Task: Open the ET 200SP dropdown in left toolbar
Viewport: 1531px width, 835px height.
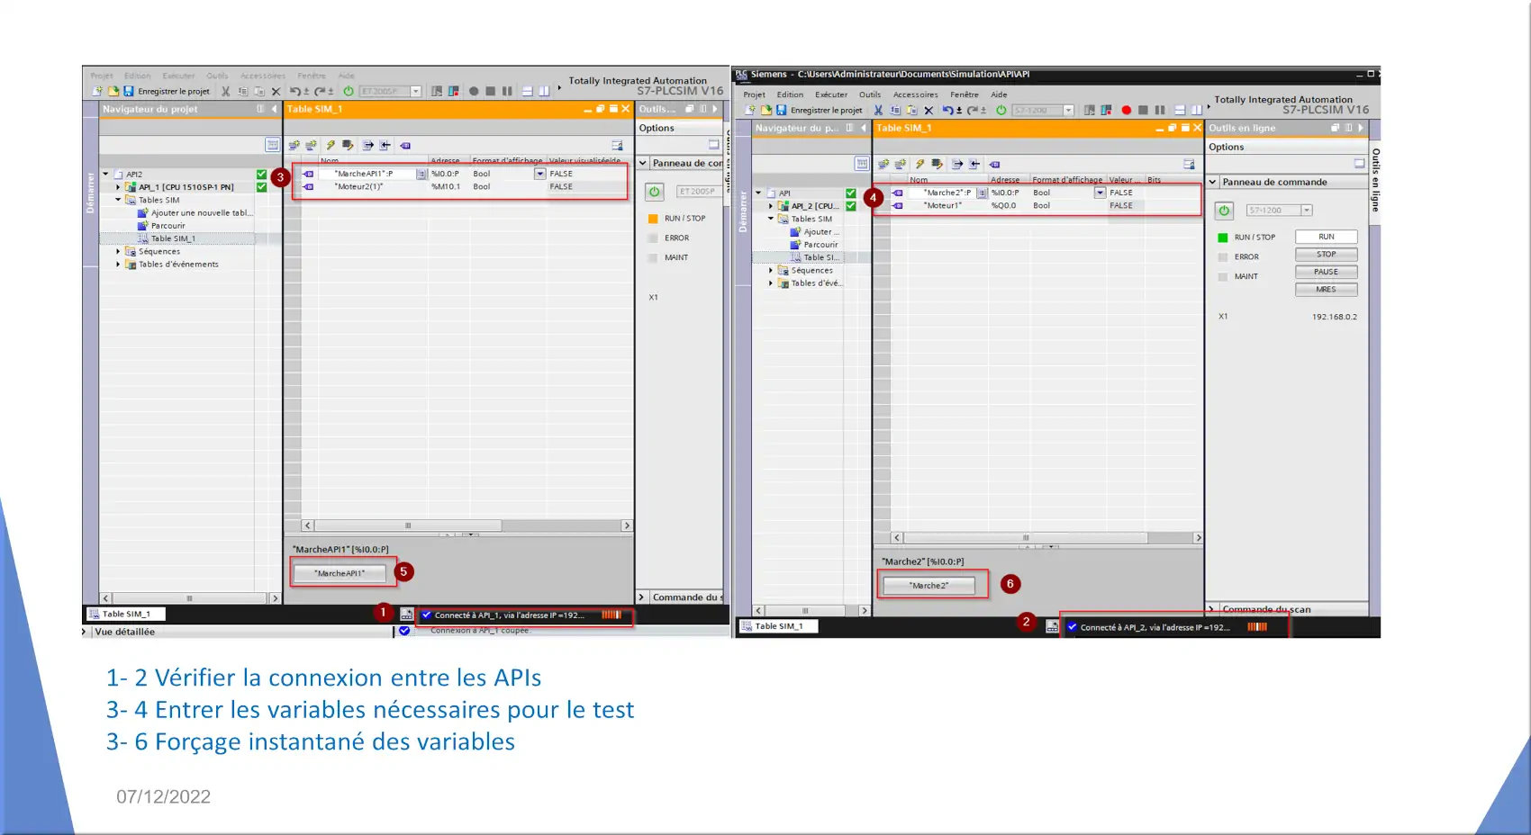Action: coord(416,91)
